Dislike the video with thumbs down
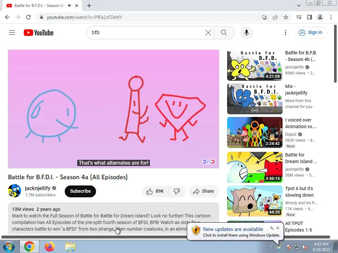 pyautogui.click(x=177, y=191)
